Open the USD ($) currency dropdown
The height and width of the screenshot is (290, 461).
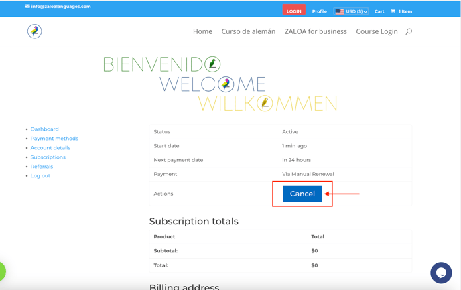point(351,11)
